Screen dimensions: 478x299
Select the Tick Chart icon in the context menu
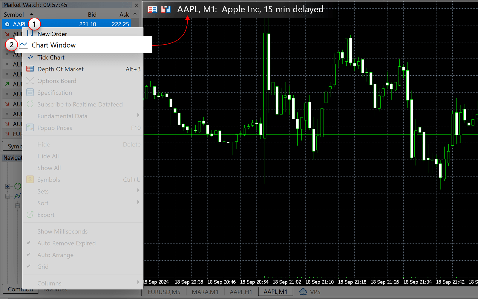[x=30, y=57]
